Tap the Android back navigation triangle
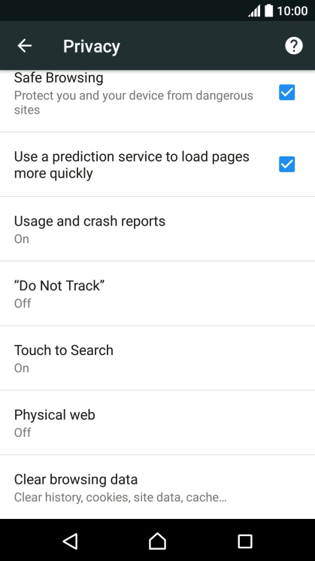 [70, 541]
